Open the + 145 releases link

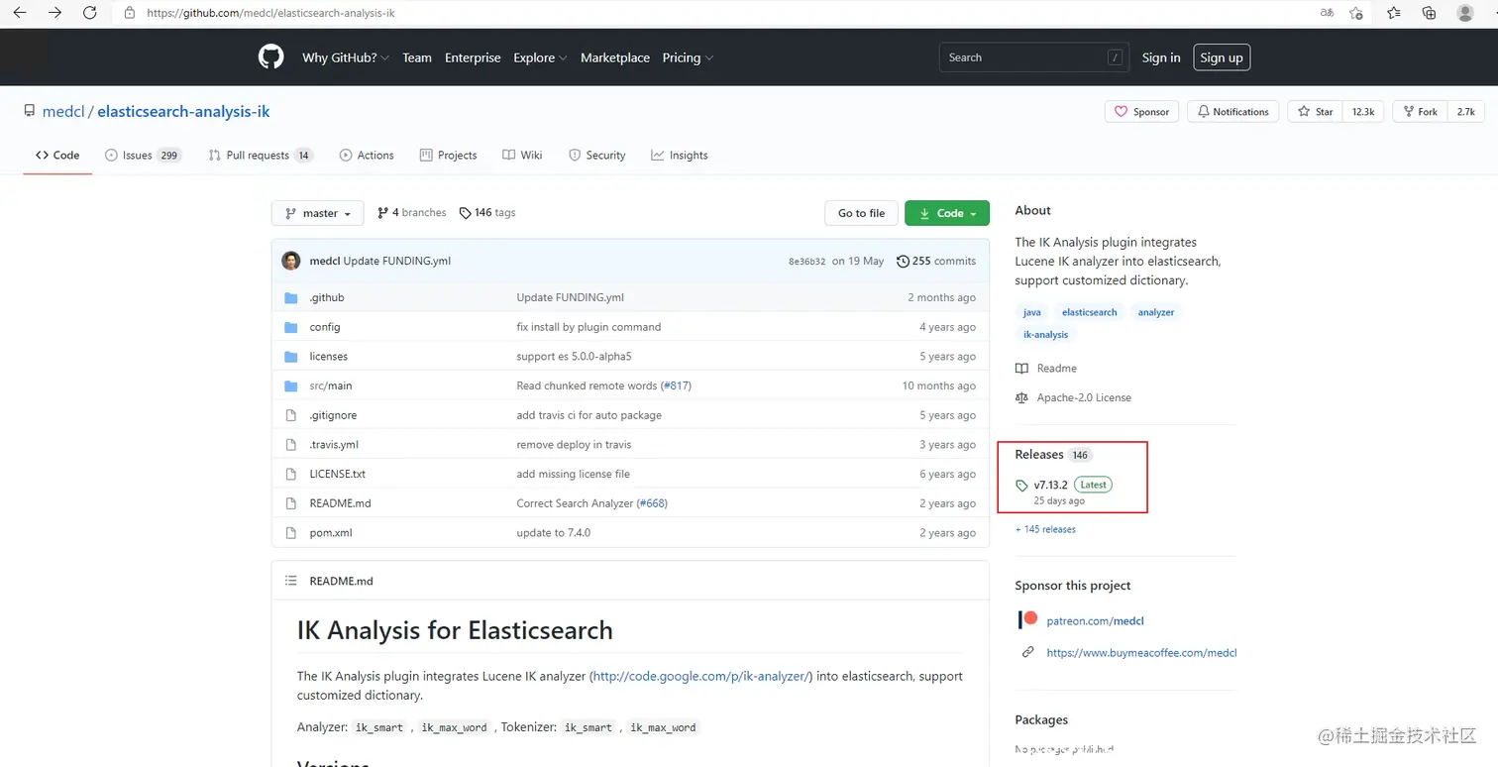[1045, 529]
